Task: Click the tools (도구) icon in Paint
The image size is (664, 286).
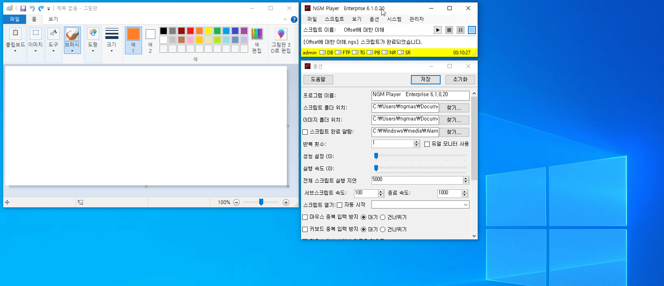Action: click(x=53, y=33)
